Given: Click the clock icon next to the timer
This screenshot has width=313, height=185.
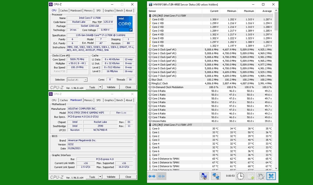Looking at the screenshot, I should pyautogui.click(x=240, y=176).
